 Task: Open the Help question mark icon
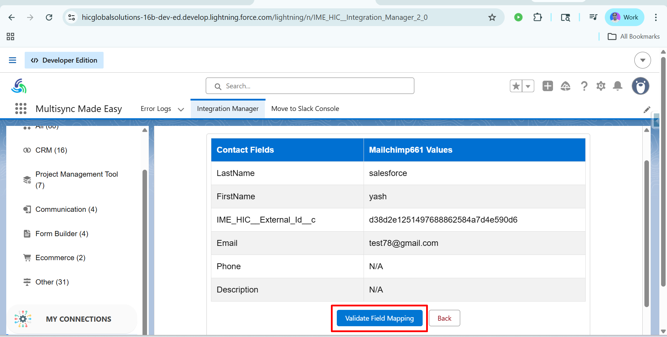584,86
